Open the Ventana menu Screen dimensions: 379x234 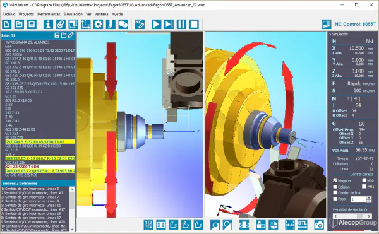point(101,14)
